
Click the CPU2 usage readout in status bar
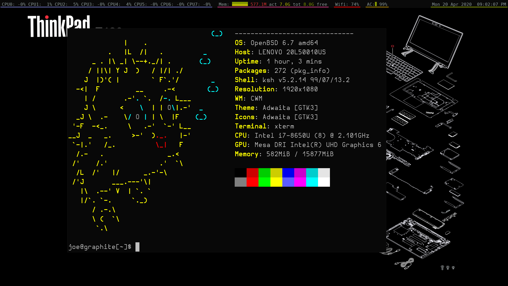(x=66, y=4)
